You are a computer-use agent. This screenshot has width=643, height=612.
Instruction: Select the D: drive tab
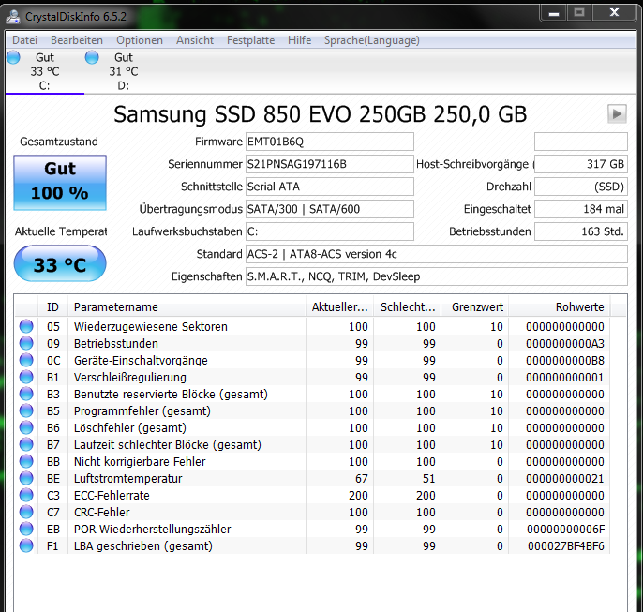click(x=124, y=71)
